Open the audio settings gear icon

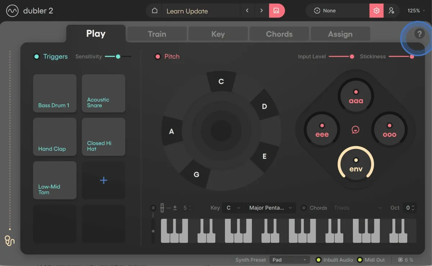click(x=377, y=11)
